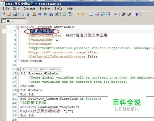Click the Cut scissors icon

[28, 14]
